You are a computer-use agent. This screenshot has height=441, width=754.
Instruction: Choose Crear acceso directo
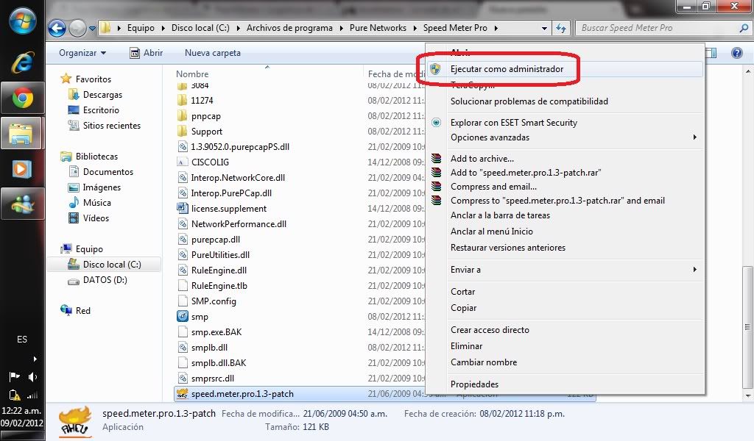565,330
